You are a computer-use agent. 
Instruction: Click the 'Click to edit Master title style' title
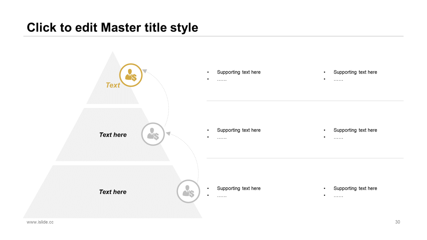pyautogui.click(x=112, y=27)
